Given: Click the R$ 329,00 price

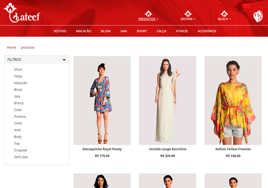Looking at the screenshot, I should coord(167,156).
